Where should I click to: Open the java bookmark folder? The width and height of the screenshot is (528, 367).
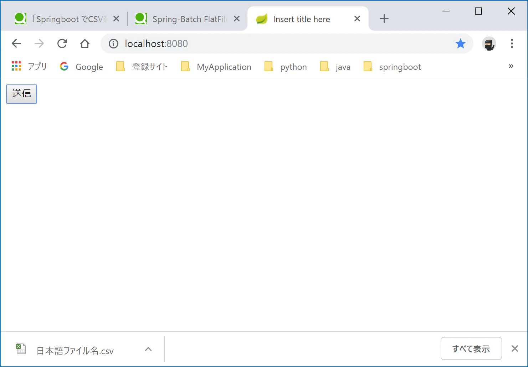(x=335, y=67)
